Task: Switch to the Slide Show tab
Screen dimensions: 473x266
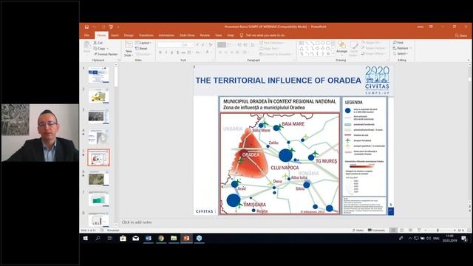Action: coord(187,35)
